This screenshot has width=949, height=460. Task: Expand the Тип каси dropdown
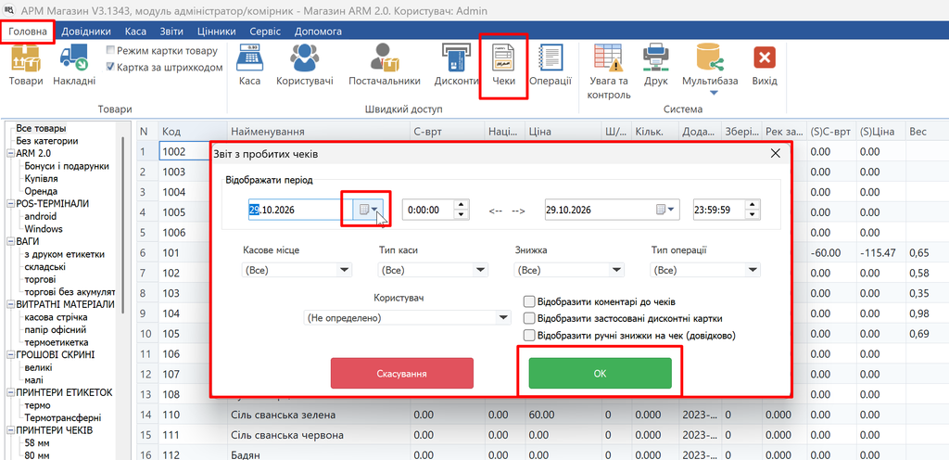tap(481, 270)
